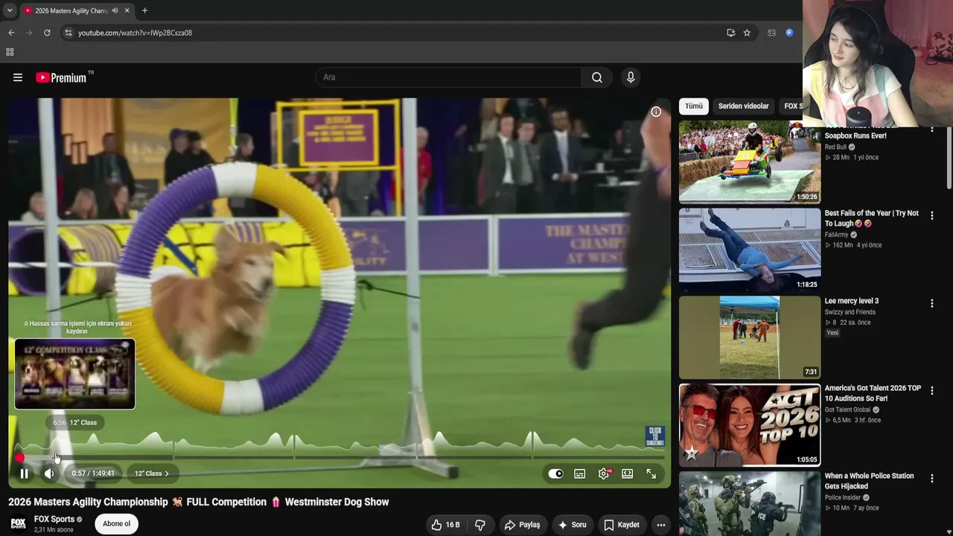Open the Police Station Hijacked video thumbnail
Viewport: 953px width, 536px height.
750,504
